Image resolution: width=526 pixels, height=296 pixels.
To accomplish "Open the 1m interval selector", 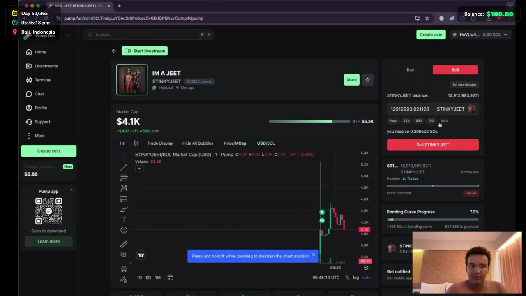I will point(122,143).
